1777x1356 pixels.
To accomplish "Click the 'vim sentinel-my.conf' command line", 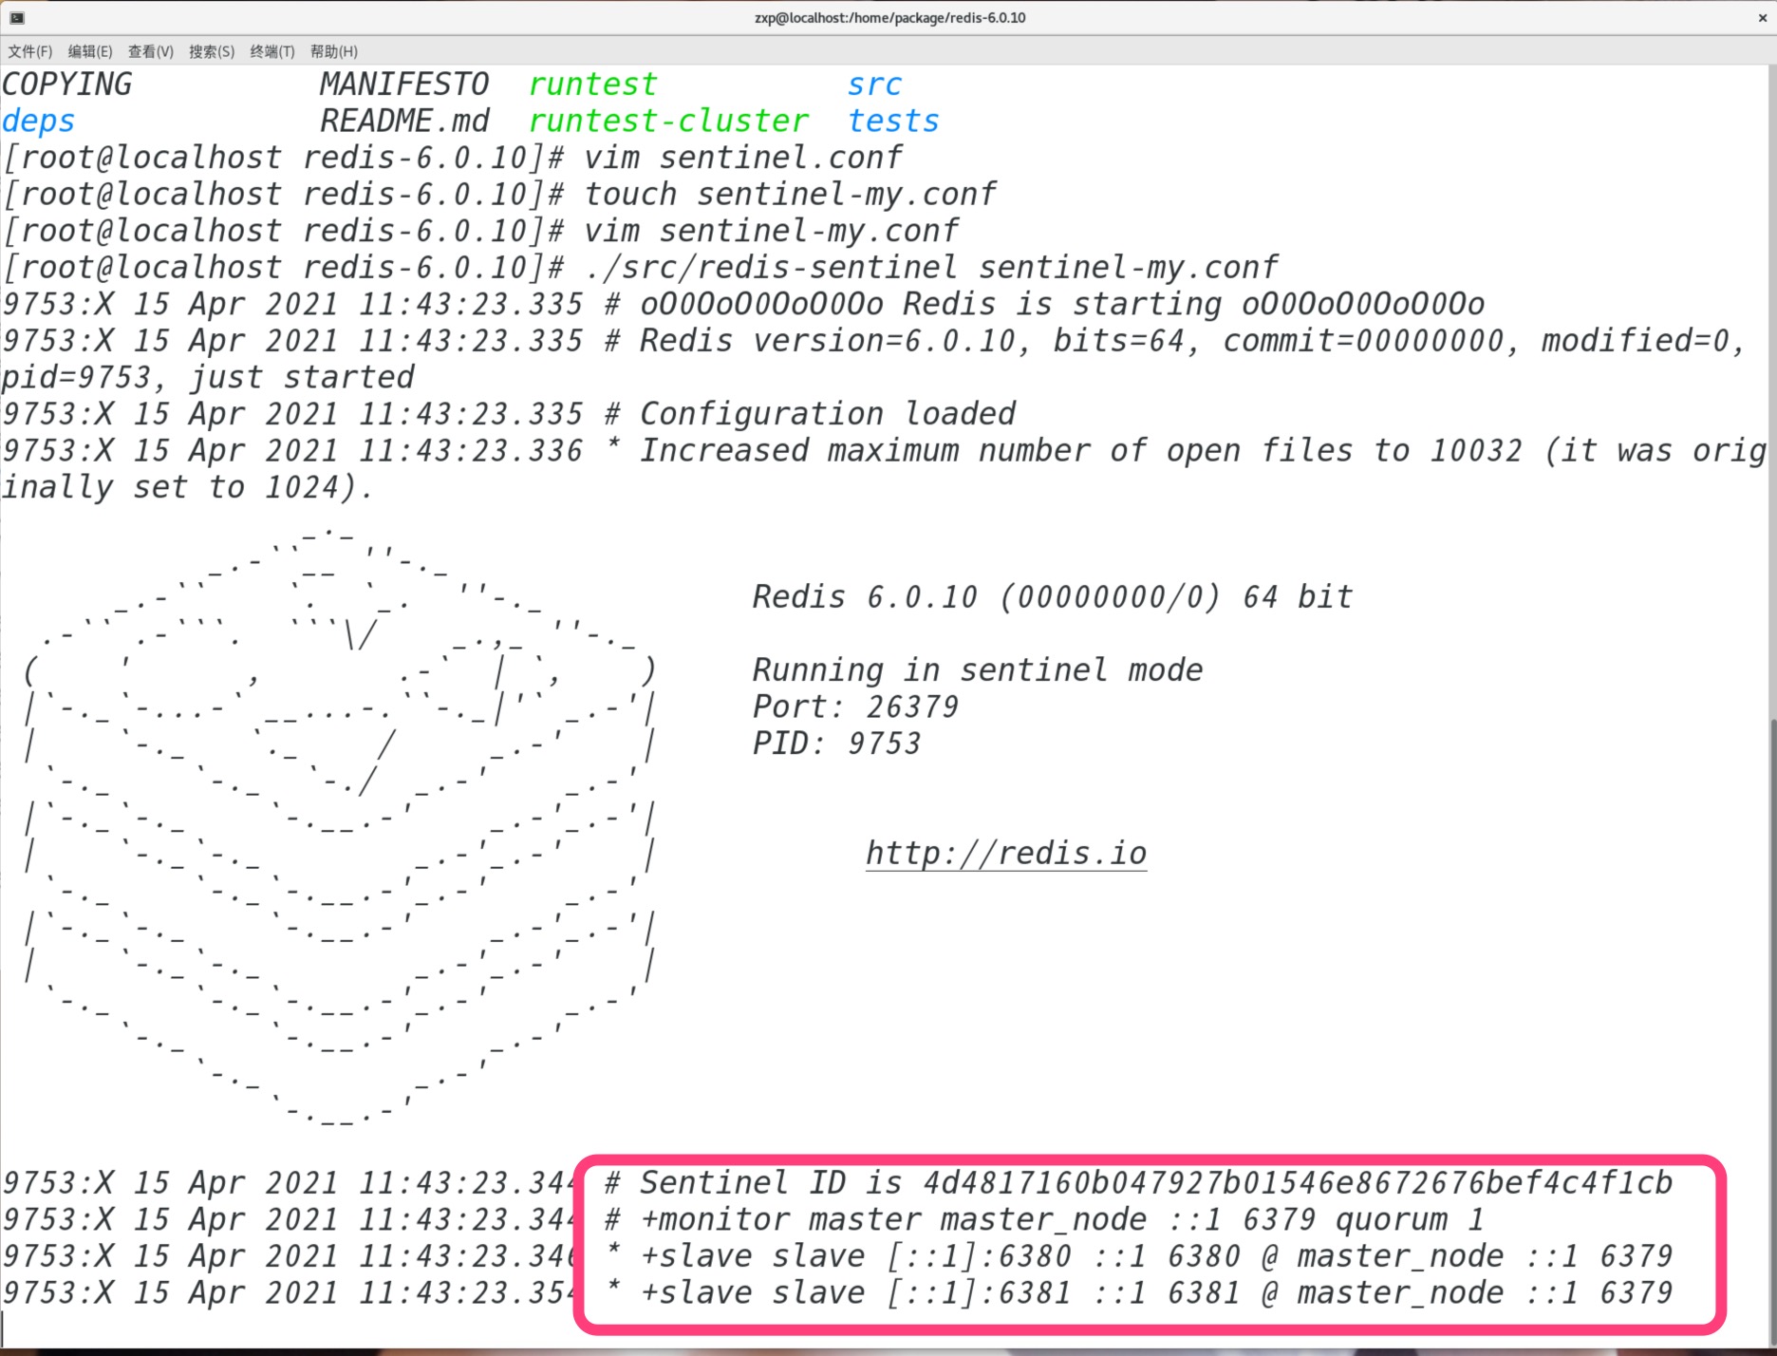I will click(480, 231).
